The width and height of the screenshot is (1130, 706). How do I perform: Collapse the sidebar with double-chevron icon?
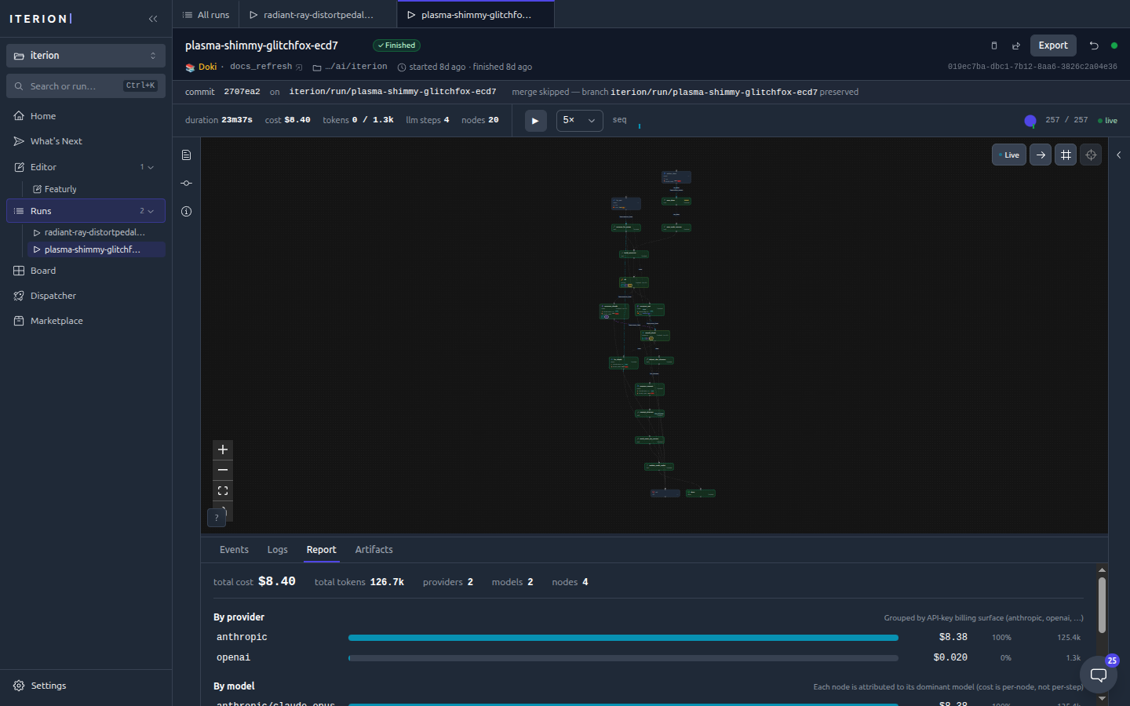point(153,19)
